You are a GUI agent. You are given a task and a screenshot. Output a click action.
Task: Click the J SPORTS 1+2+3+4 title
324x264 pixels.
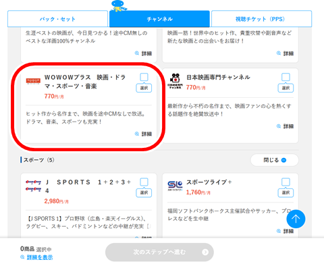pos(88,186)
